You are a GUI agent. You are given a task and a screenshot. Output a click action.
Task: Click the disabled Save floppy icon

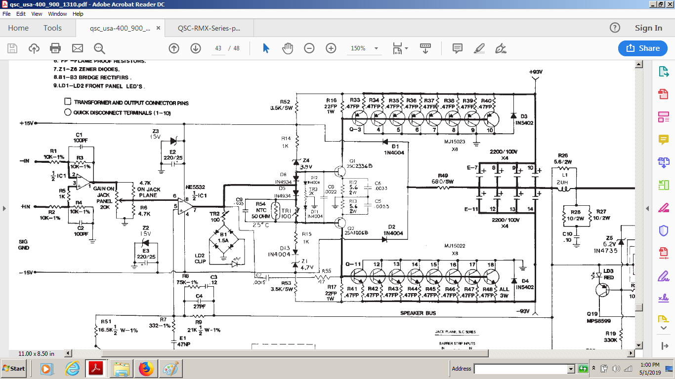tap(12, 48)
